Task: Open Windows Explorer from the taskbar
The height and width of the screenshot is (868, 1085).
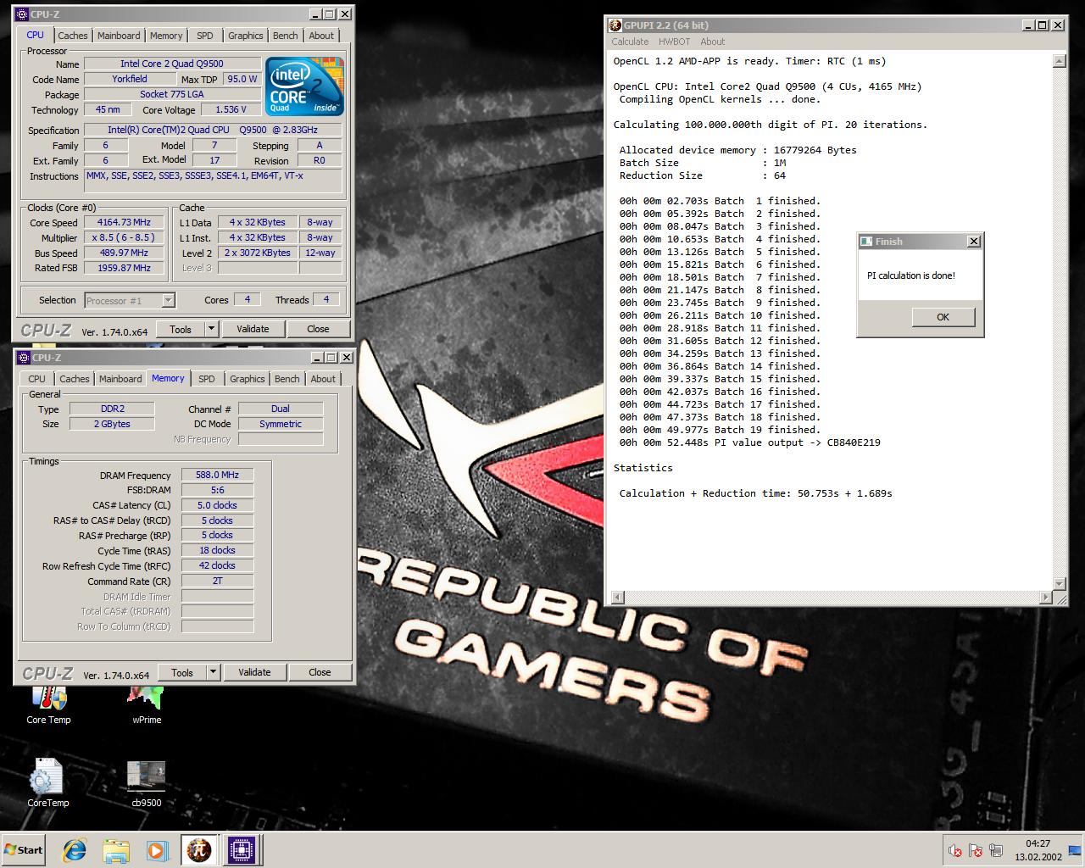Action: pos(116,850)
